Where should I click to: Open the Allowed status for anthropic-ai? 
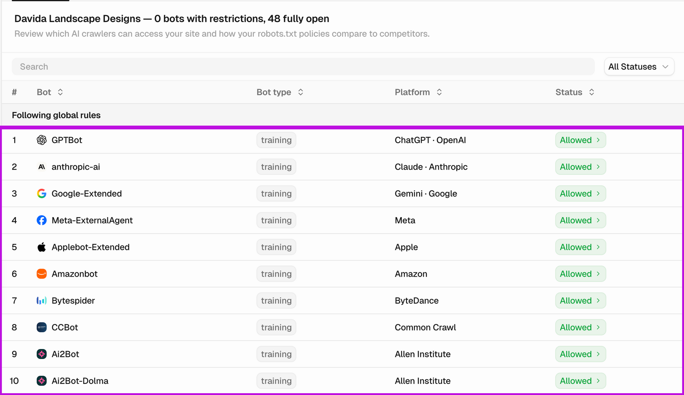coord(580,167)
